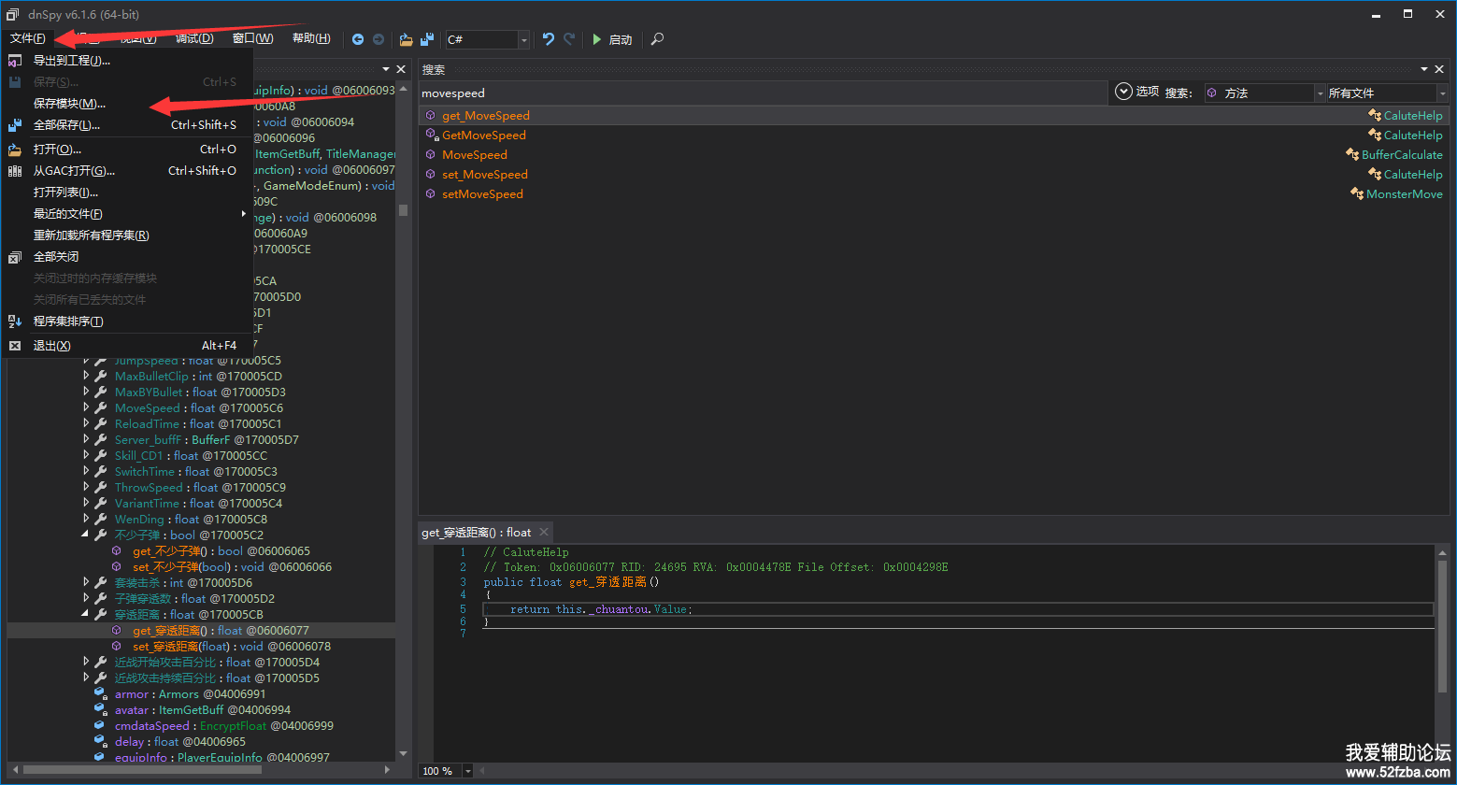
Task: Open the C# language dropdown
Action: click(523, 39)
